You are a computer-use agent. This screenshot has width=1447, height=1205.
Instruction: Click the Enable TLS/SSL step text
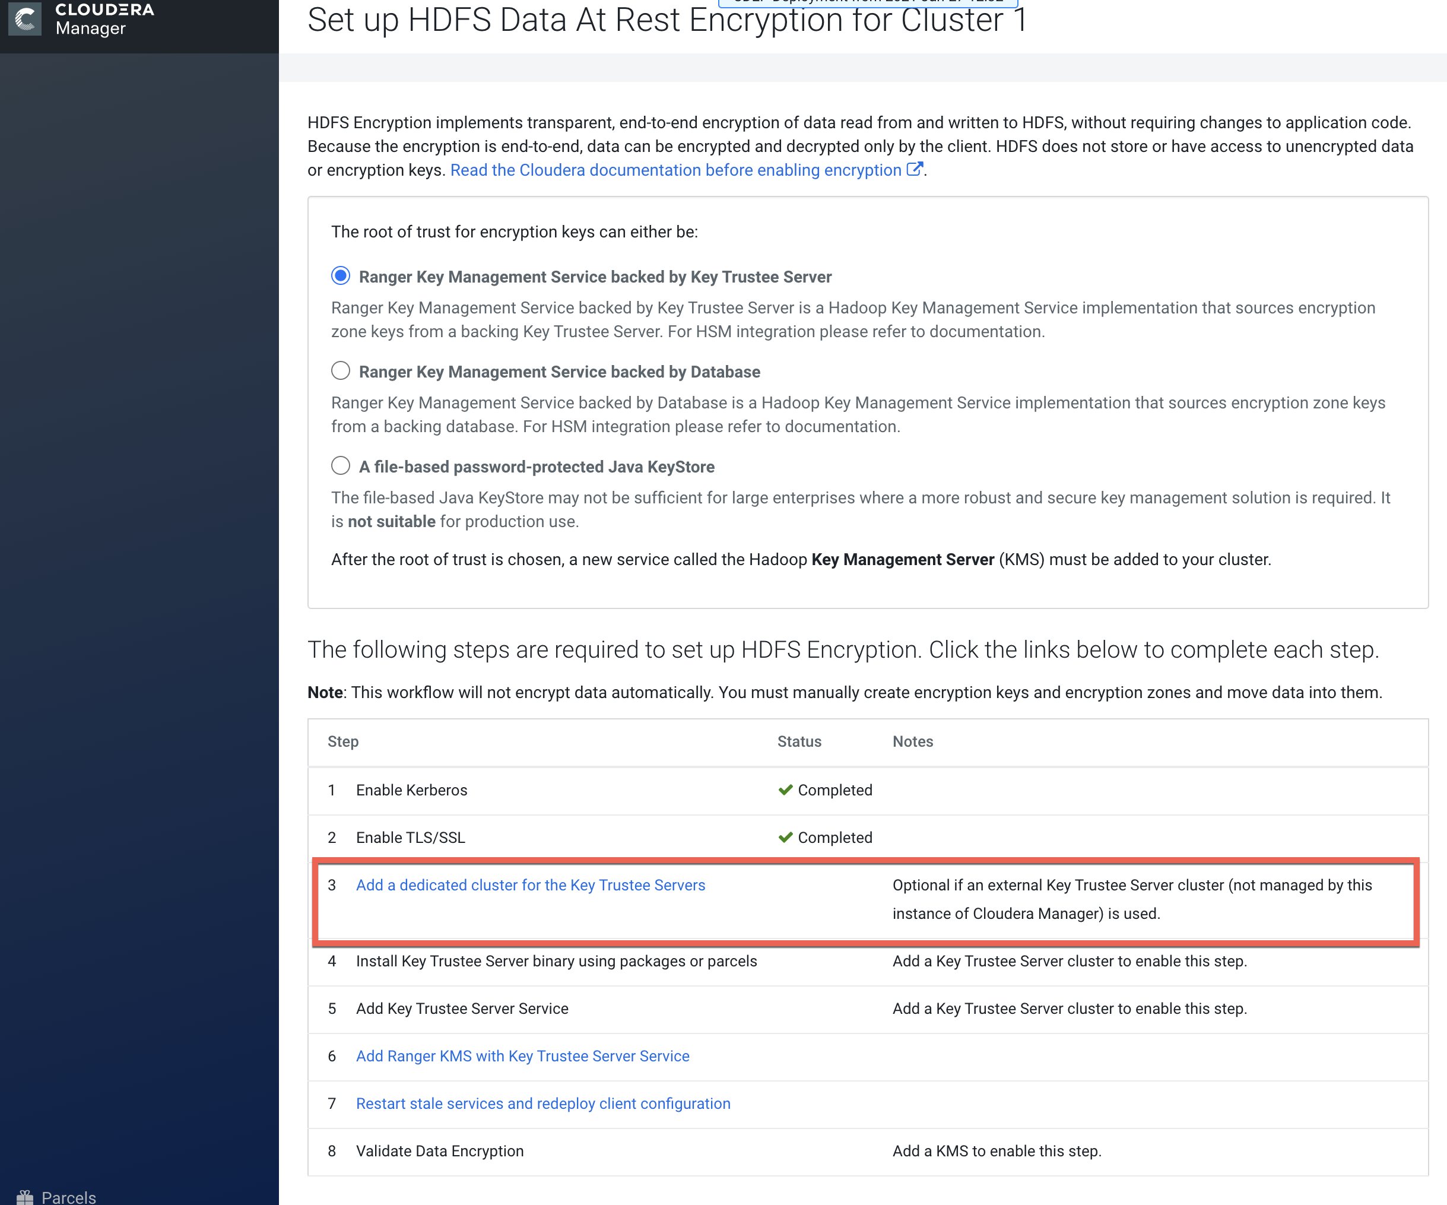[x=411, y=837]
